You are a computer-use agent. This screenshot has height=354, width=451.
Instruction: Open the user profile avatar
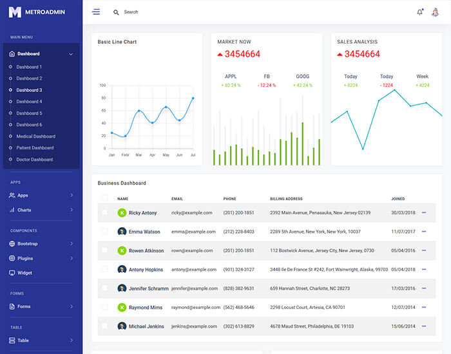(435, 12)
